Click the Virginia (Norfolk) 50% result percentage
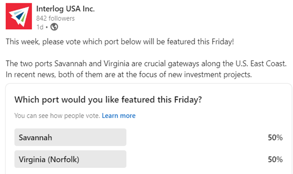The image size is (293, 174). pos(275,159)
